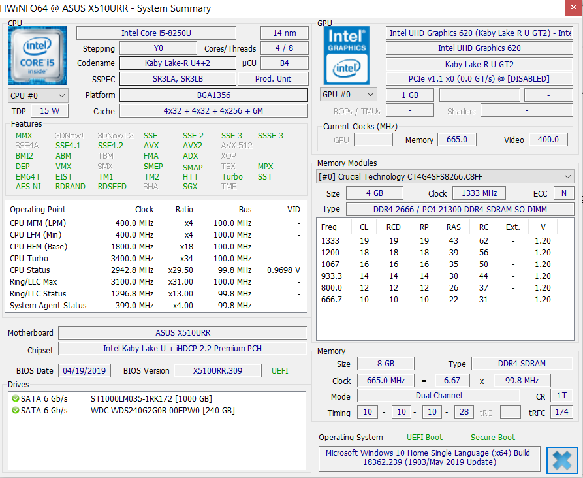This screenshot has width=583, height=478.
Task: Click the SSPEC value SR3LA, SR3LB
Action: click(178, 79)
